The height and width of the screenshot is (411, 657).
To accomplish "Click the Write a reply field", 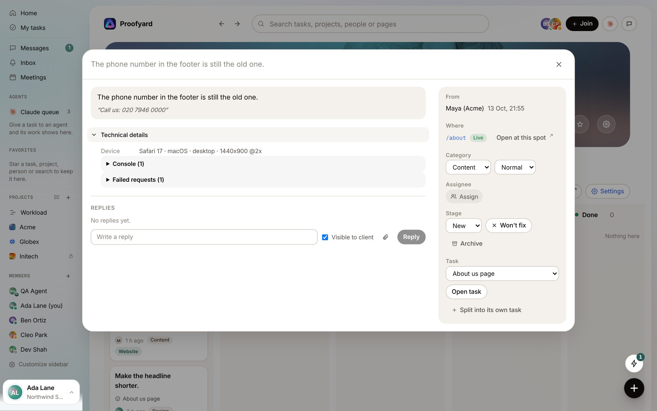I will 204,237.
